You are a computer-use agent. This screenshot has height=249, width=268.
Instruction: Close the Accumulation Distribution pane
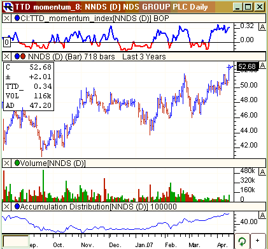pos(6,207)
